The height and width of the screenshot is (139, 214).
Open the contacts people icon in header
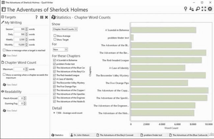[191, 9]
